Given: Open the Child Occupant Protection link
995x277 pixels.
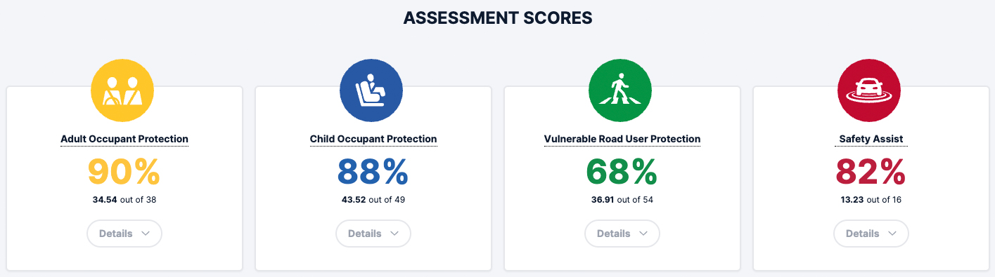Looking at the screenshot, I should (x=373, y=139).
